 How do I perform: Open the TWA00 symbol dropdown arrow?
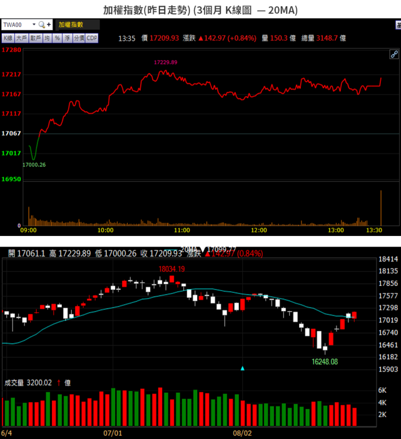click(x=34, y=24)
